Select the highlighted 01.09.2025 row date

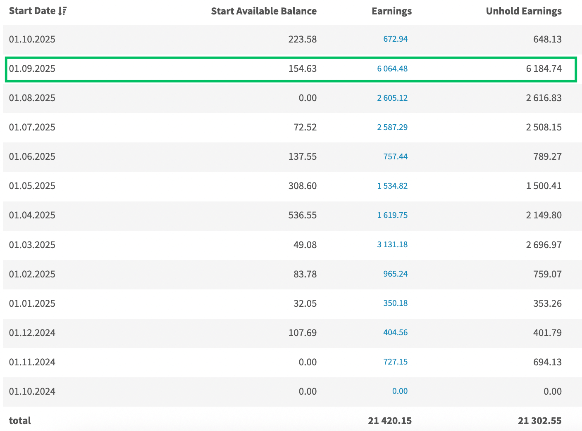tap(32, 69)
